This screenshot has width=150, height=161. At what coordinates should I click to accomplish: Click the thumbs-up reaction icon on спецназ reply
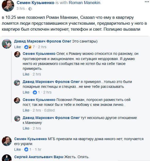tap(35, 92)
